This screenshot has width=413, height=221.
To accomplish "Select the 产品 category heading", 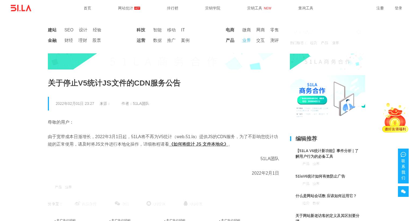I will [230, 40].
